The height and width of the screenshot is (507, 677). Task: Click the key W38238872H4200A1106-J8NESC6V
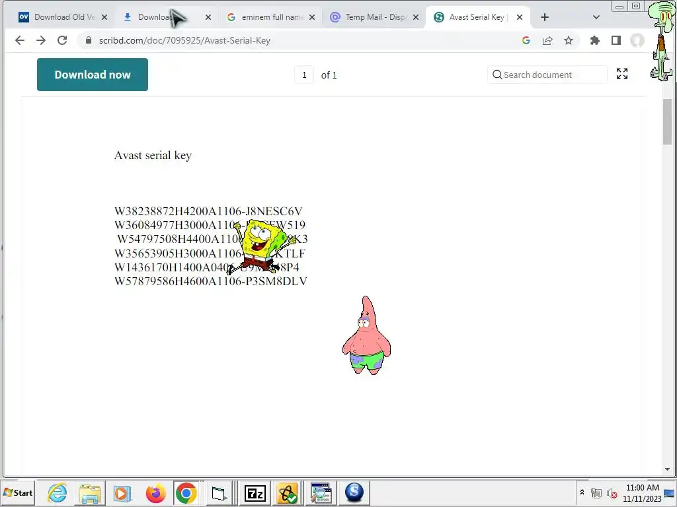coord(208,211)
